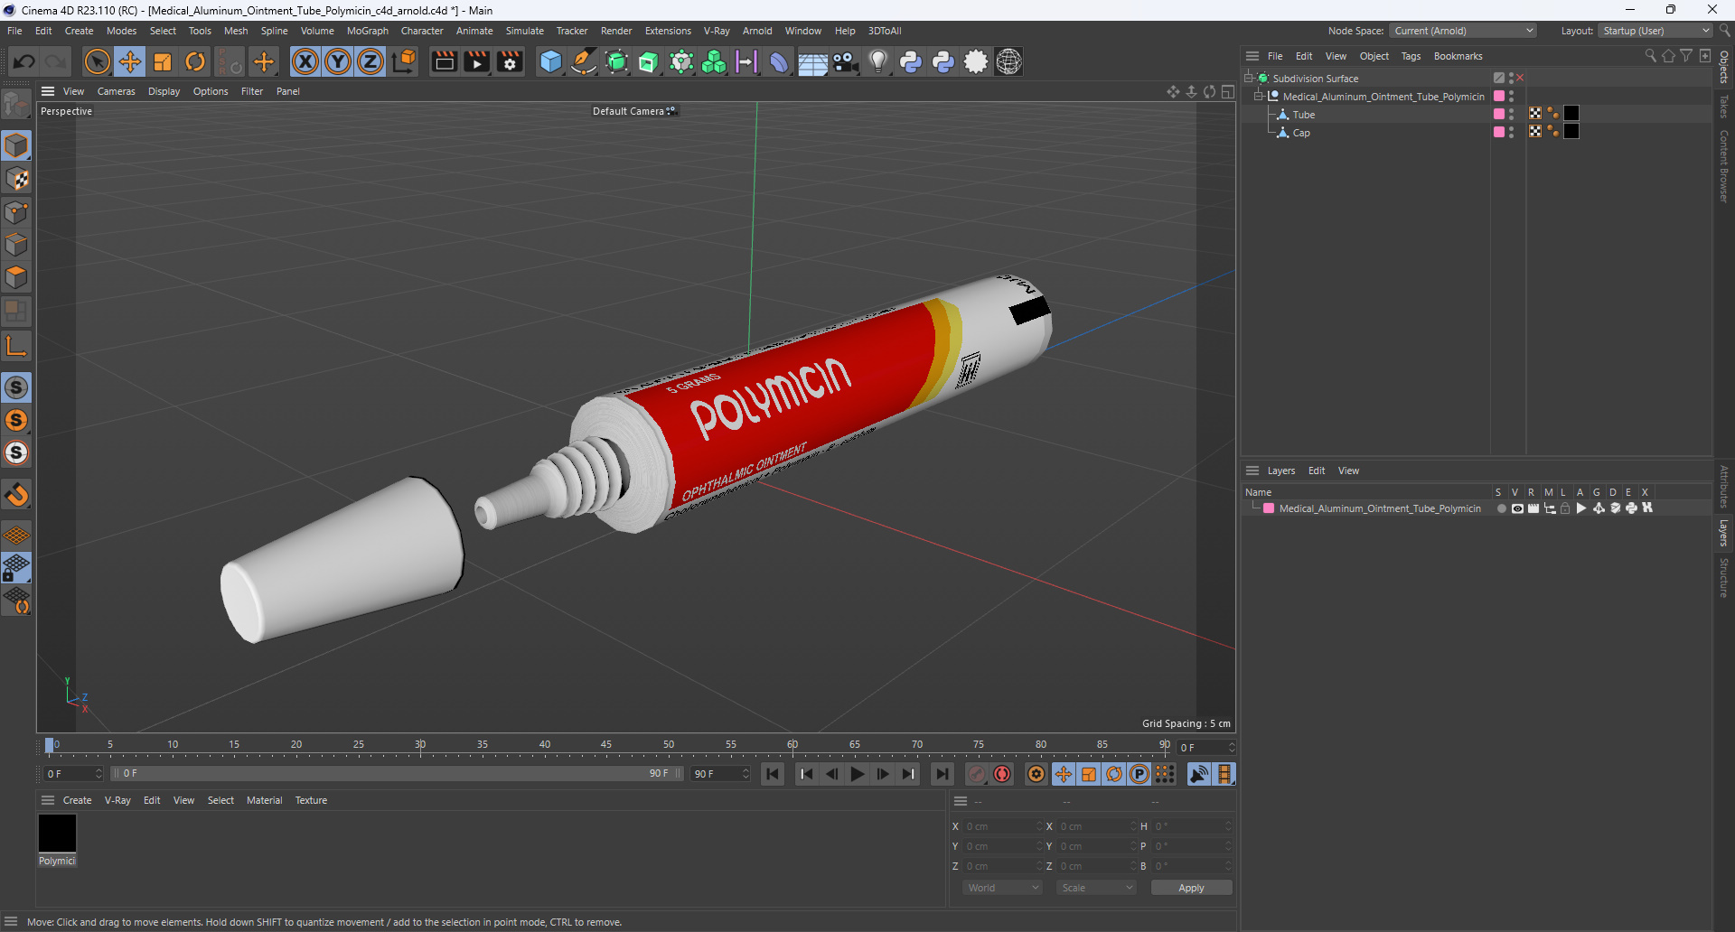
Task: Enable Snap S icon
Action: 16,387
